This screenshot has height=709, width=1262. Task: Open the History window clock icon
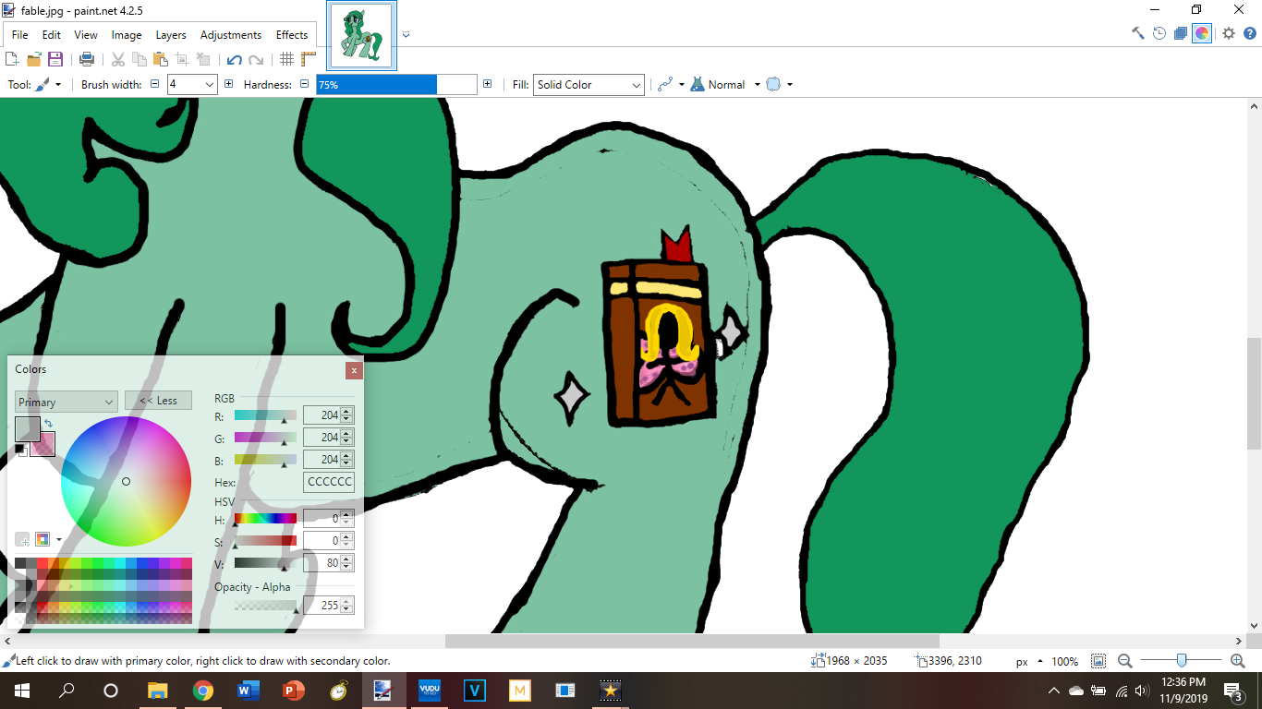click(x=1159, y=33)
